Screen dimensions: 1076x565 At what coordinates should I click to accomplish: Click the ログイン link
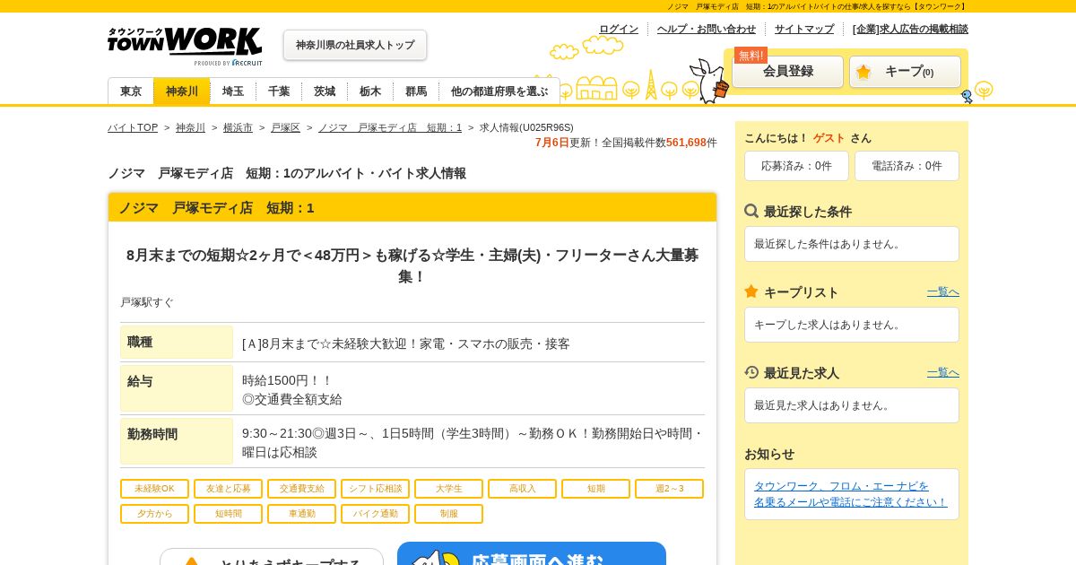619,29
